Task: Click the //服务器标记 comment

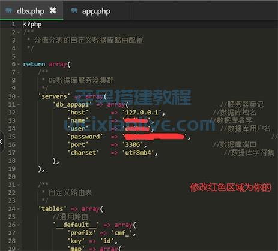Action: (242, 104)
